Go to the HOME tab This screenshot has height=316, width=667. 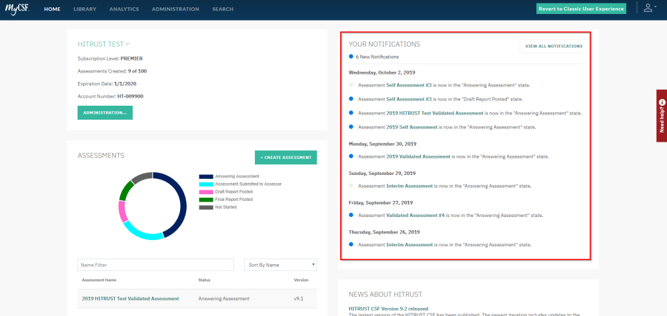(52, 9)
